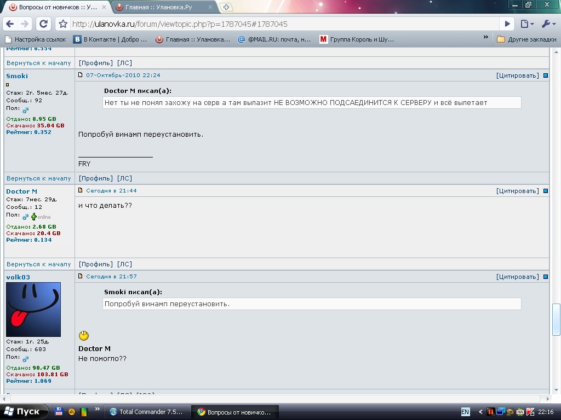The image size is (561, 420).
Task: Close the 'Вопросы от новичков' tab
Action: click(104, 7)
